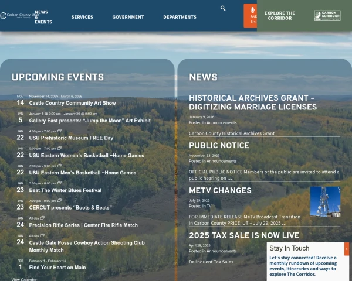Click recurring icon beside Precision Rifle Series All day
352x281 pixels.
click(42, 218)
